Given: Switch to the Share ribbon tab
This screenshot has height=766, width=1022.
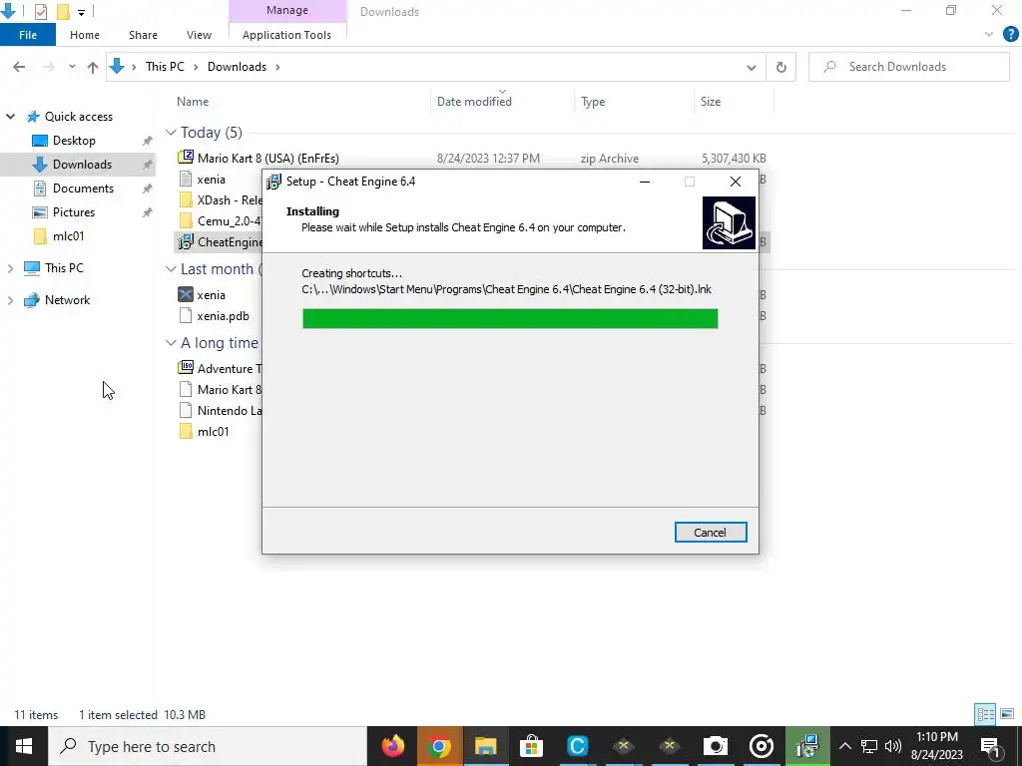Looking at the screenshot, I should (x=143, y=35).
